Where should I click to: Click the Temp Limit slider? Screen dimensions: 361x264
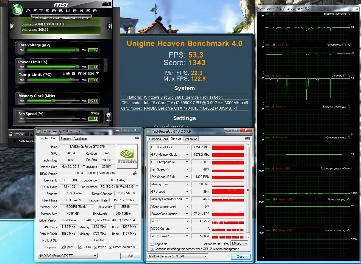point(53,80)
